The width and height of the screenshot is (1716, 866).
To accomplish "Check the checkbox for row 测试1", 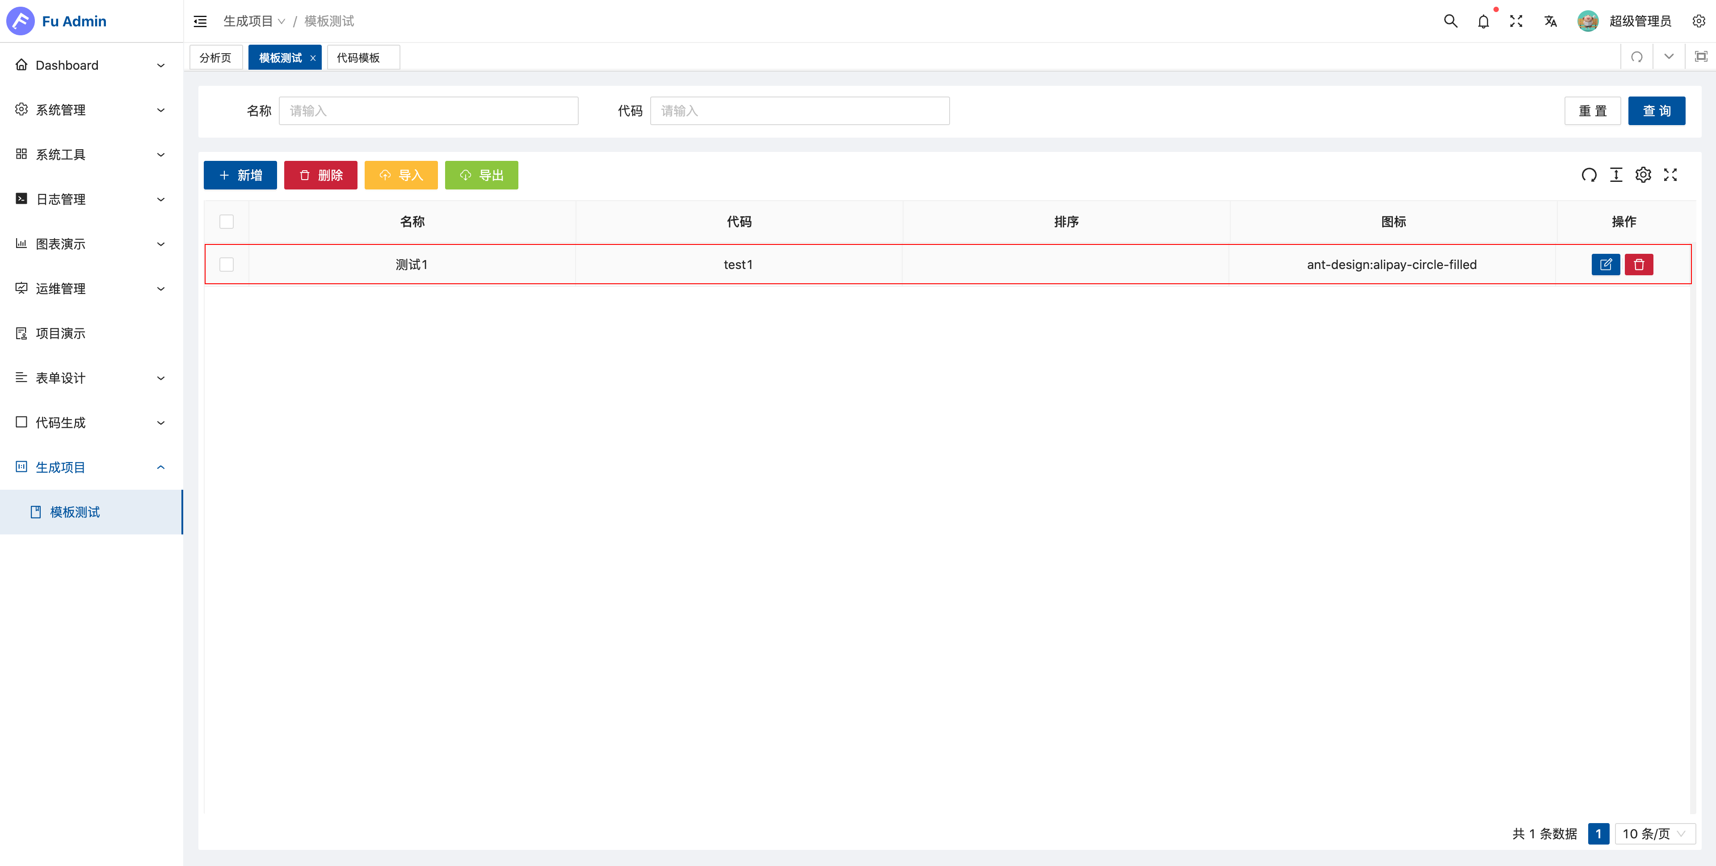I will [x=226, y=264].
